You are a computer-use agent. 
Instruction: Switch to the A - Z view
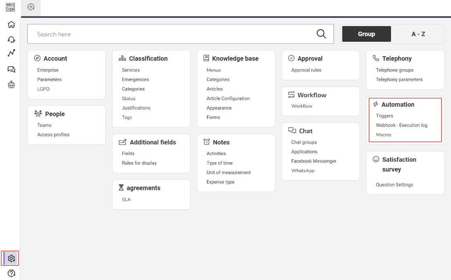click(418, 34)
